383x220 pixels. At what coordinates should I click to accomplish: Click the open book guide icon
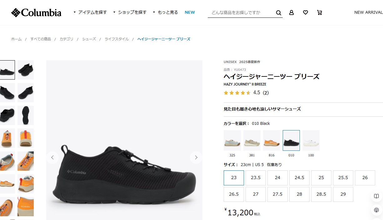click(x=376, y=196)
